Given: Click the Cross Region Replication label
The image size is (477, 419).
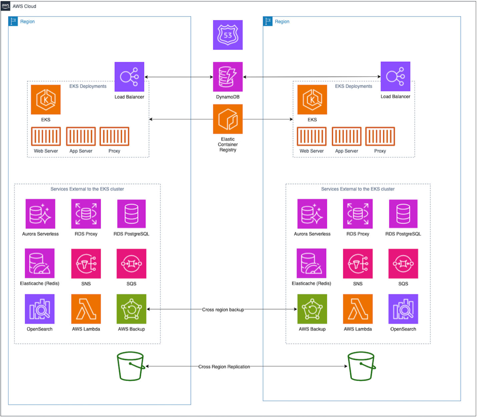Looking at the screenshot, I should click(x=224, y=366).
